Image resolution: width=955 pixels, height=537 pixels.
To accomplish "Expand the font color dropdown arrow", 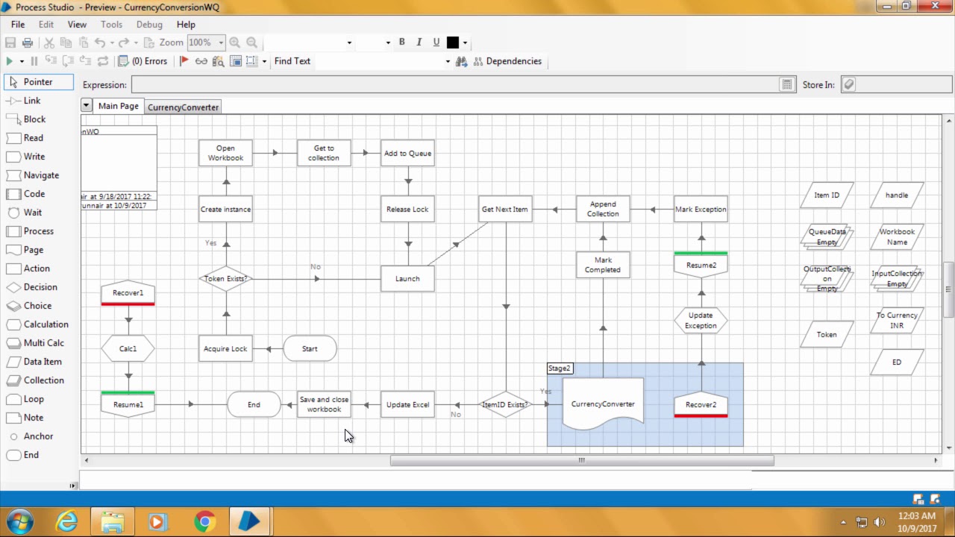I will pos(465,43).
